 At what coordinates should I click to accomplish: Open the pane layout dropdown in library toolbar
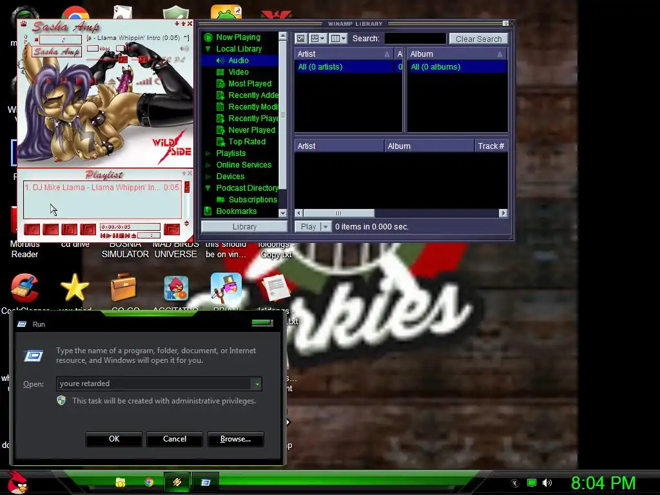pos(318,39)
